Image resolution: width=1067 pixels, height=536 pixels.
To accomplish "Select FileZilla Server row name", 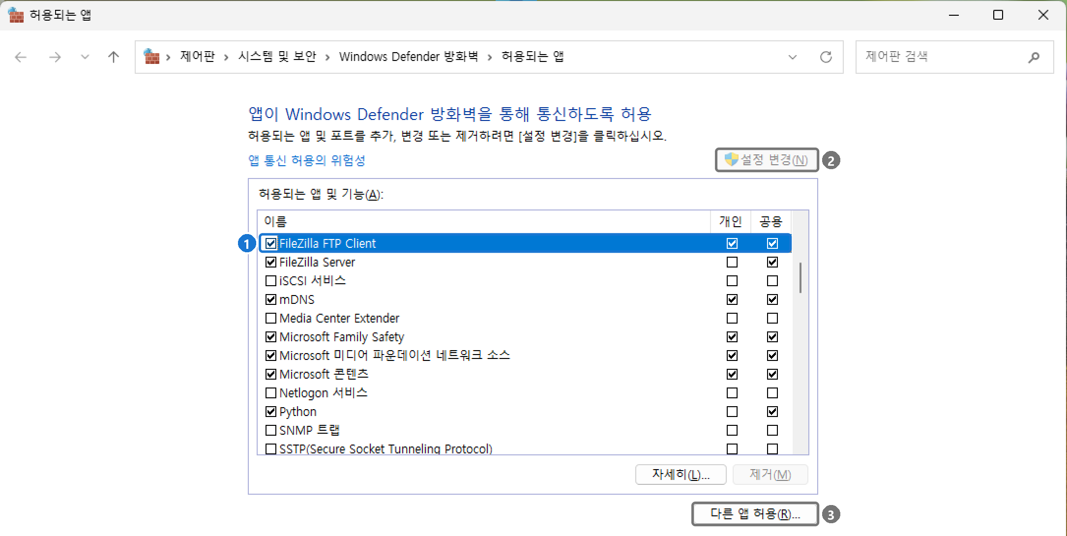I will [x=317, y=262].
